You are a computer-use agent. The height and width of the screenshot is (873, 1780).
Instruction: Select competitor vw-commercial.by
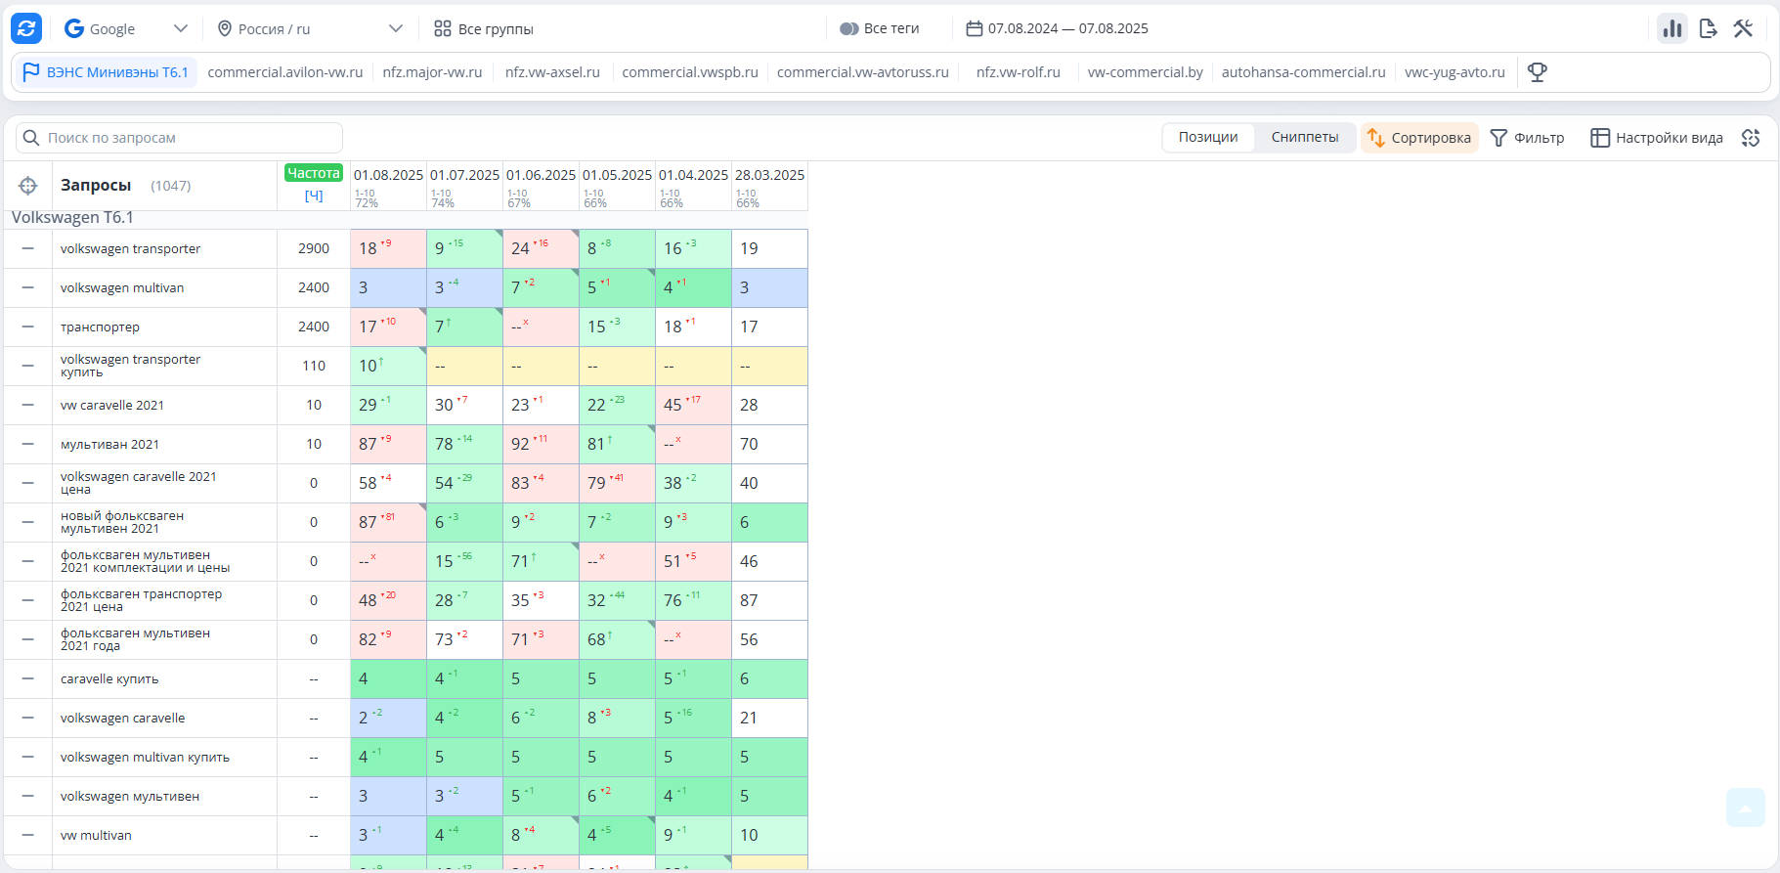(x=1146, y=72)
